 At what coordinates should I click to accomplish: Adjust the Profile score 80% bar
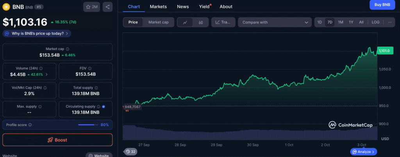coord(88,125)
